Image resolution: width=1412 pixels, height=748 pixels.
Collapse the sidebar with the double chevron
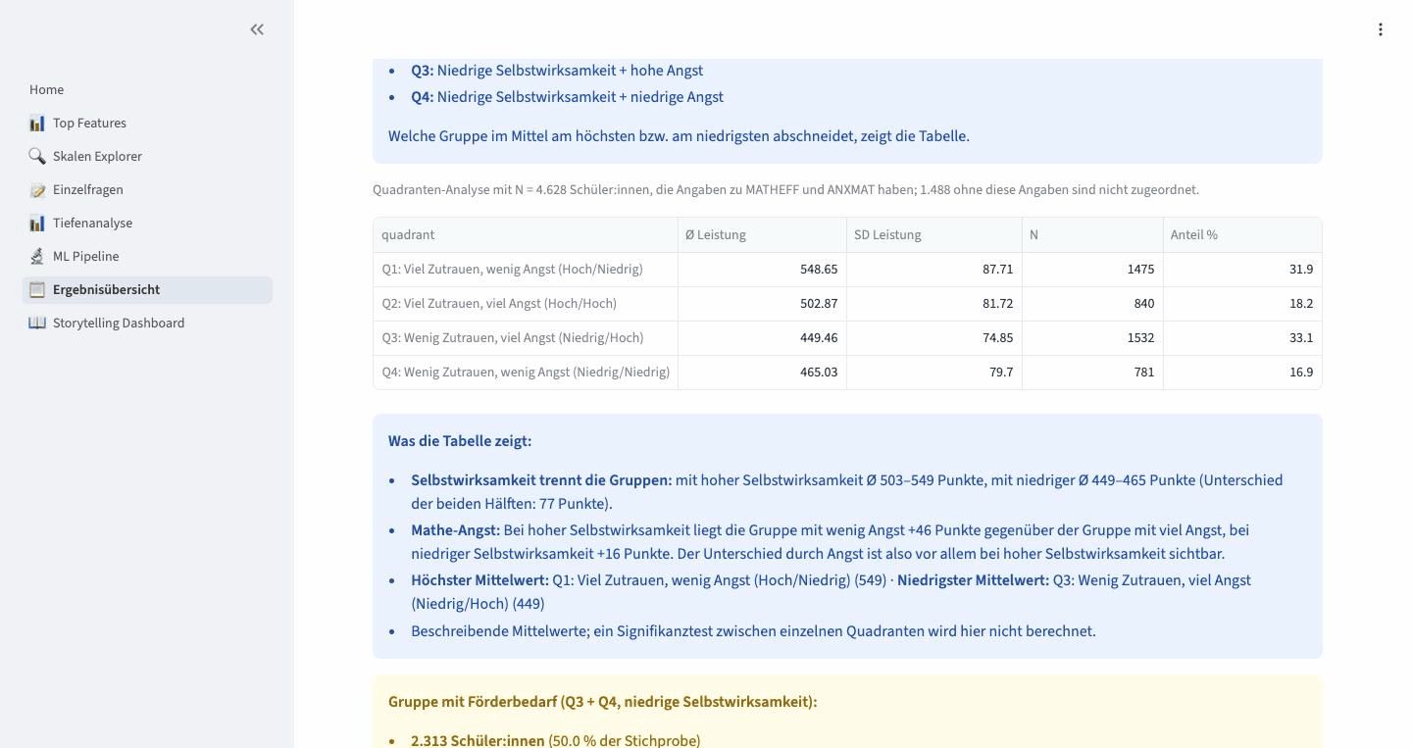(257, 29)
